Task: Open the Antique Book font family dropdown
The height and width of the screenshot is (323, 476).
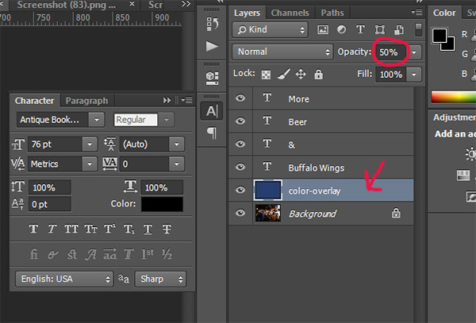Action: (97, 120)
